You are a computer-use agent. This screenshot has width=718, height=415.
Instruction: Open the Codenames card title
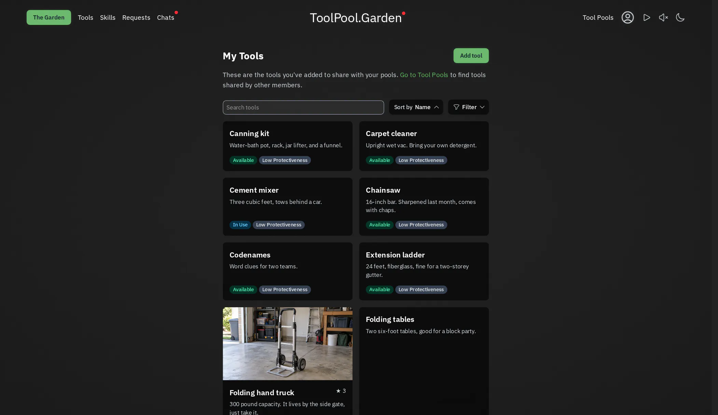[250, 255]
